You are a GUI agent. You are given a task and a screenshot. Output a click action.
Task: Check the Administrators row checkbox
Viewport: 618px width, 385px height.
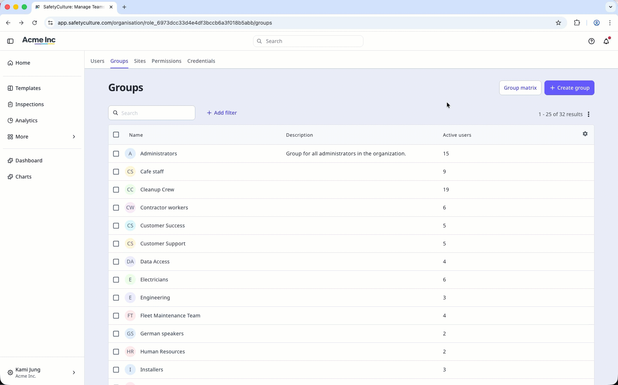point(116,154)
